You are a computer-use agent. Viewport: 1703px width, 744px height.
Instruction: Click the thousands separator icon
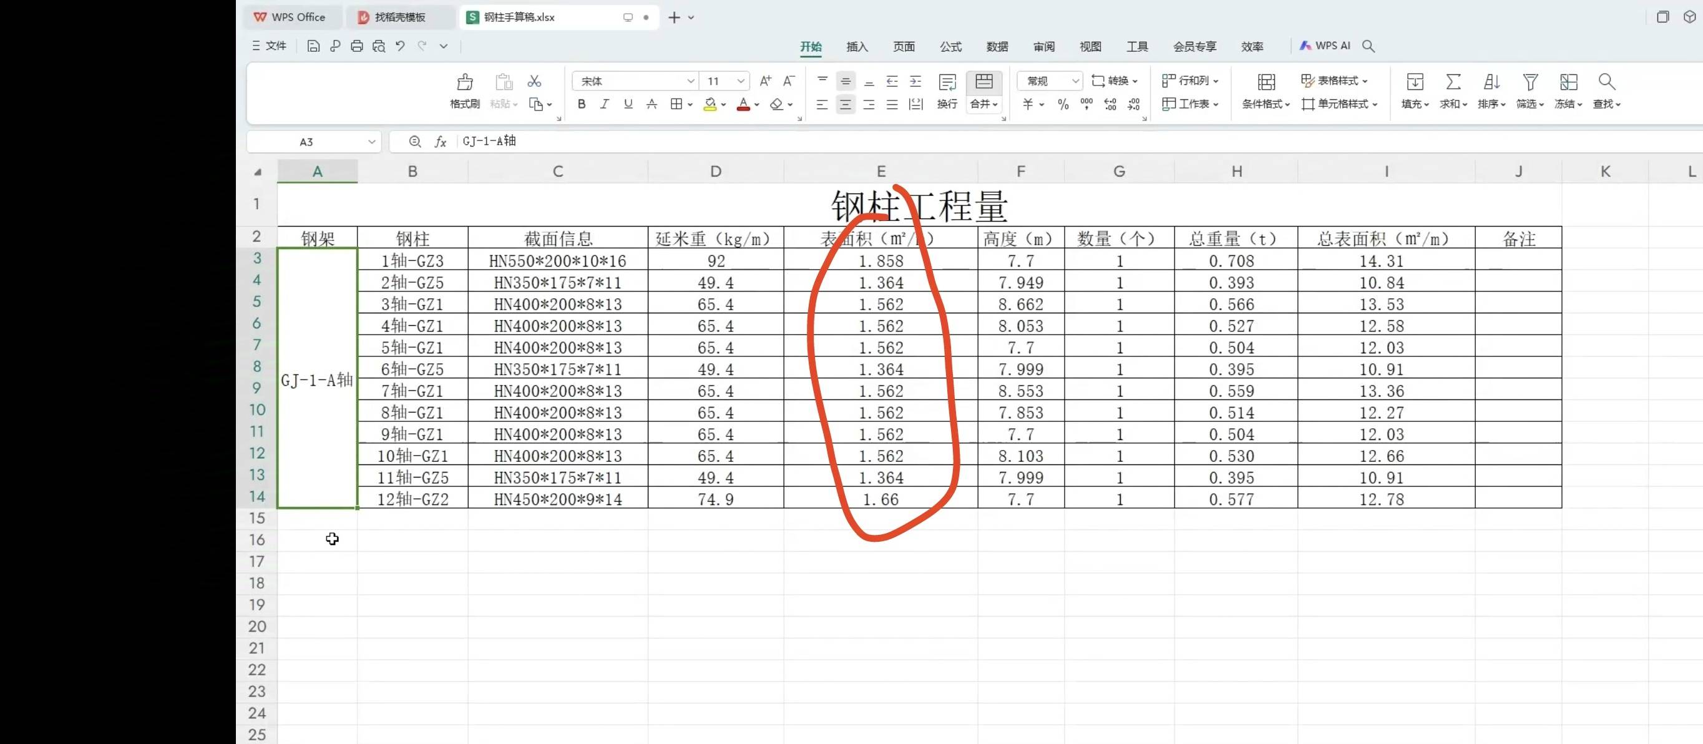pos(1086,104)
